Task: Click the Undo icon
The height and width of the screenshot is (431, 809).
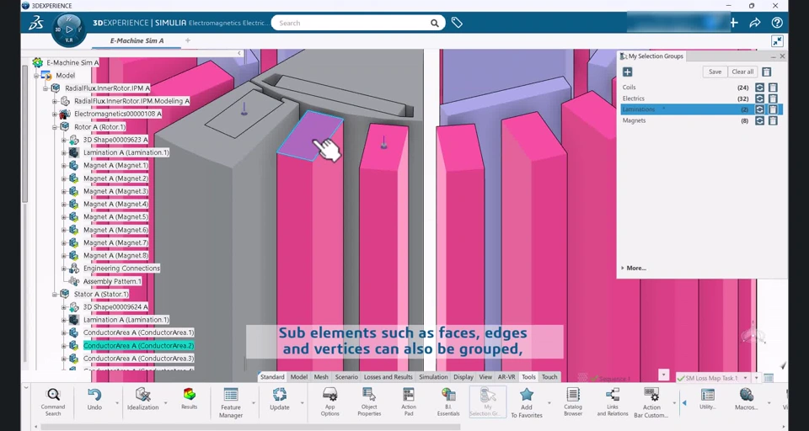Action: click(94, 396)
